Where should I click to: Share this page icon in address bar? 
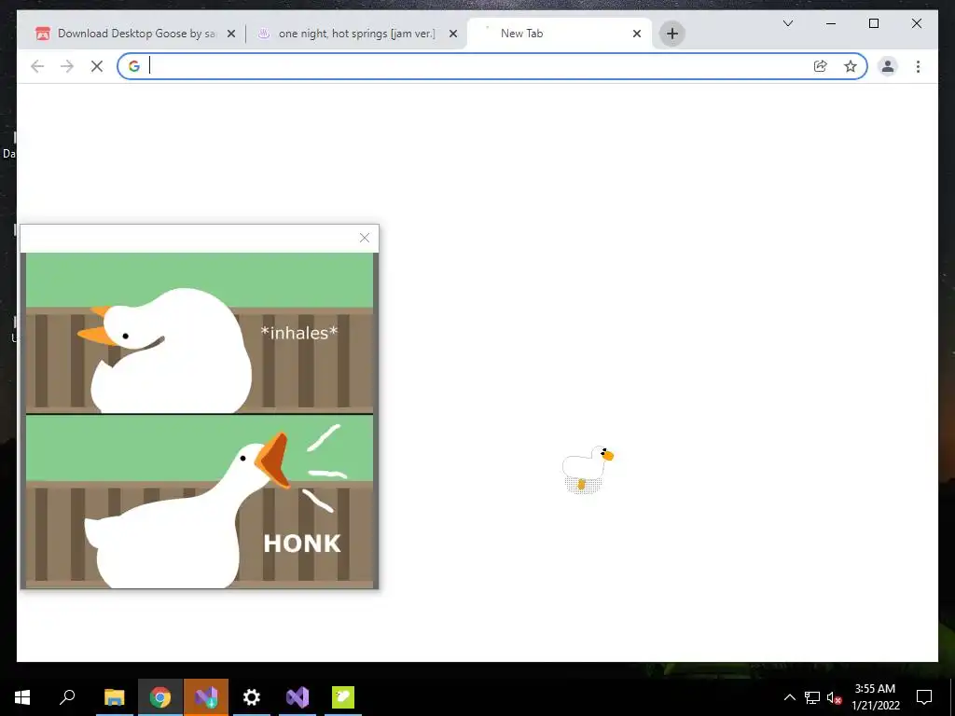pos(821,66)
